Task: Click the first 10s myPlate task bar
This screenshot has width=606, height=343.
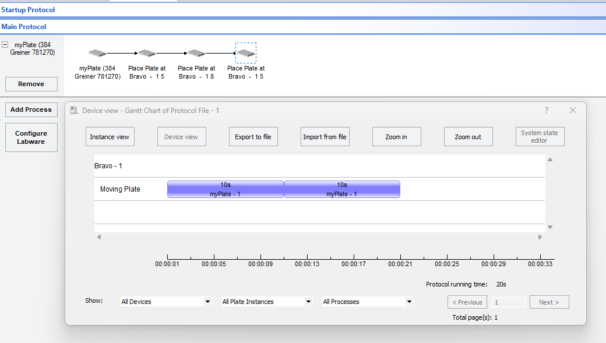Action: click(x=225, y=189)
